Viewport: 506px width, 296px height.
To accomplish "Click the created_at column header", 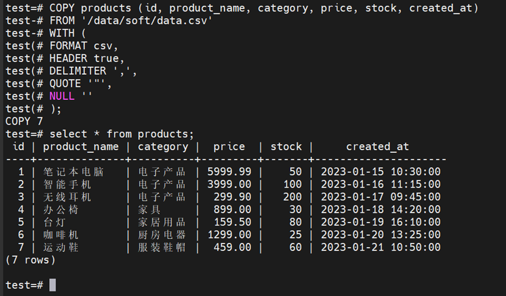I will (x=377, y=147).
